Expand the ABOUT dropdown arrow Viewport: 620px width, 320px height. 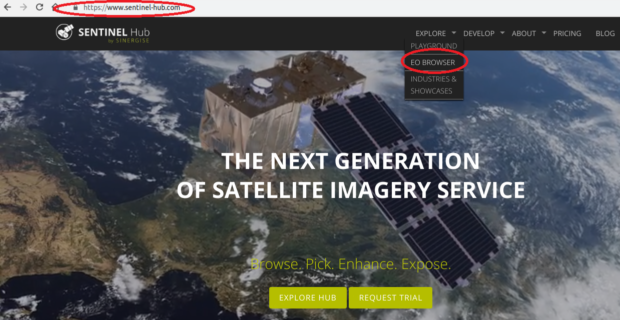[x=543, y=33]
